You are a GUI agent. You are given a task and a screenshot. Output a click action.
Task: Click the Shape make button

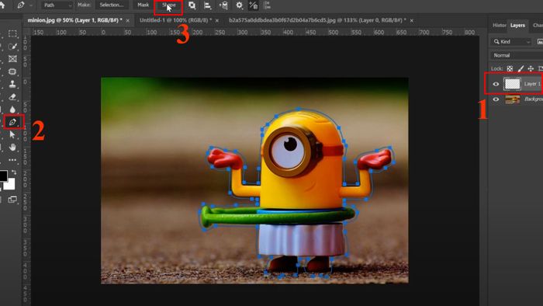pyautogui.click(x=168, y=5)
